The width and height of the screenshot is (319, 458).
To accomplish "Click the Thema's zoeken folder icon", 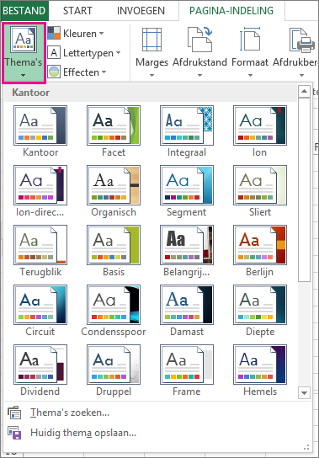I will pyautogui.click(x=14, y=413).
